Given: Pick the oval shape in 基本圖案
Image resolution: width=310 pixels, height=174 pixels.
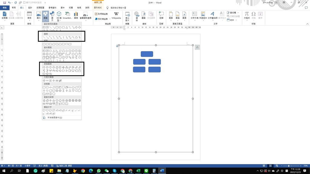Looking at the screenshot, I should click(51, 51).
